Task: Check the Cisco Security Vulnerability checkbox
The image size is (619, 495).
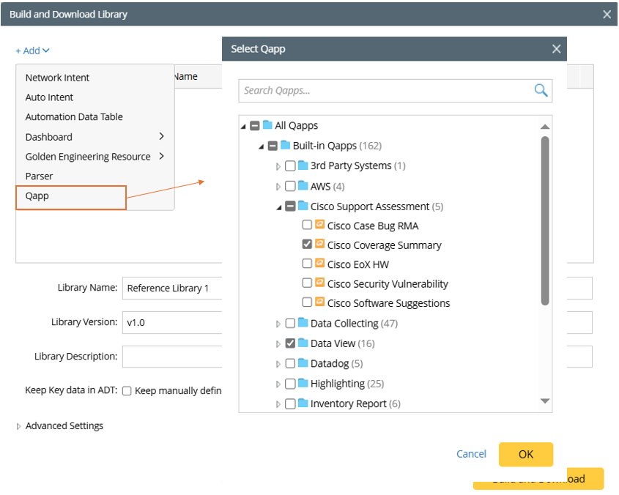Action: 308,283
